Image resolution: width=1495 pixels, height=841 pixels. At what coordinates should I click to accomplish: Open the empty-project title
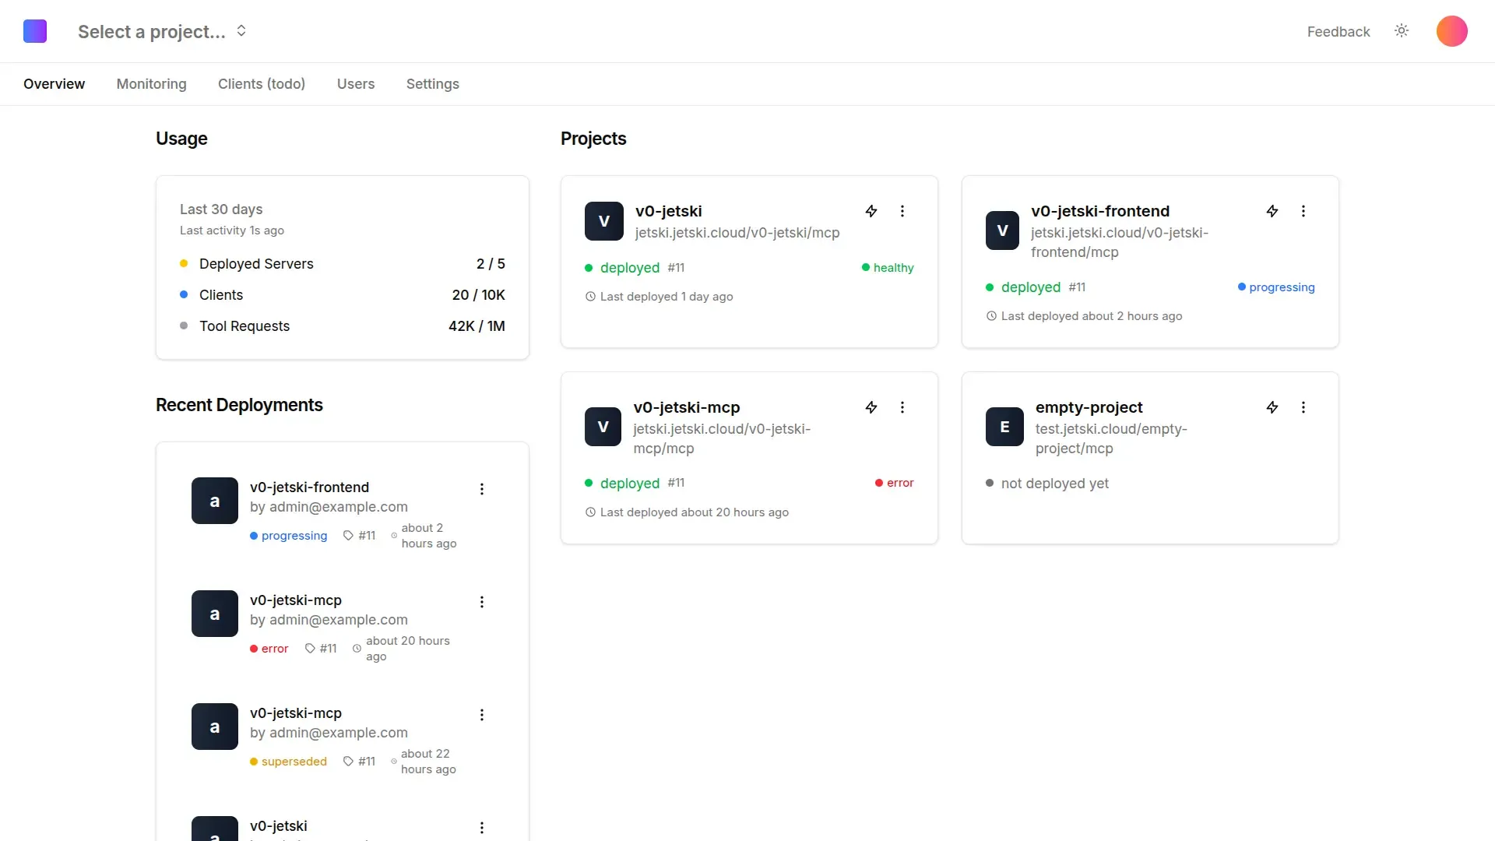(x=1089, y=407)
